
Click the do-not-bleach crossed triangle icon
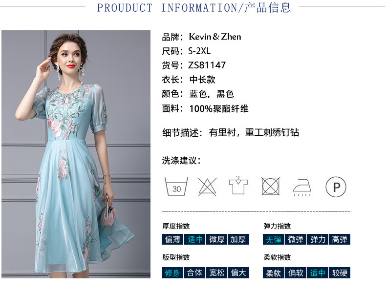(x=207, y=187)
